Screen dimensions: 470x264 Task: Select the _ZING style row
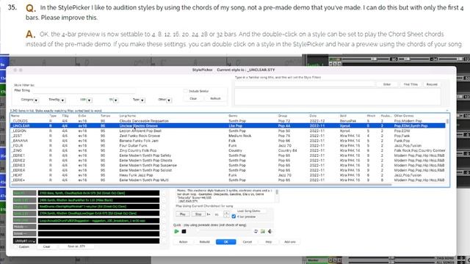[x=228, y=150]
